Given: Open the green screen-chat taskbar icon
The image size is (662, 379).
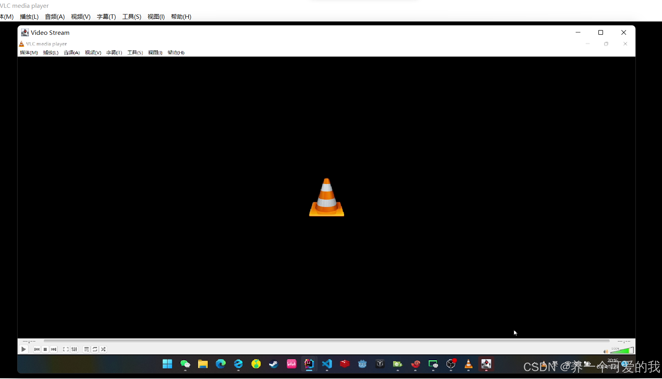Looking at the screenshot, I should pyautogui.click(x=433, y=364).
